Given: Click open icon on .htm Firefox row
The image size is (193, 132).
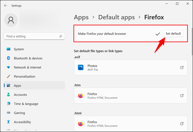Looking at the screenshot, I should (x=182, y=96).
